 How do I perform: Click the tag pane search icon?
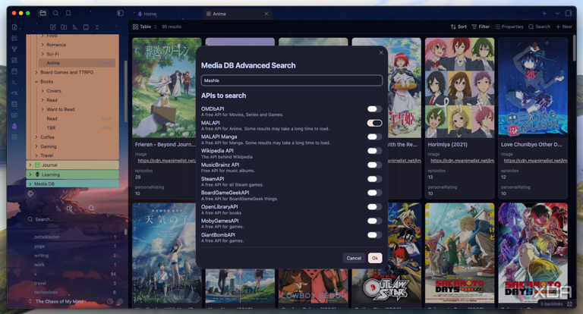click(91, 209)
